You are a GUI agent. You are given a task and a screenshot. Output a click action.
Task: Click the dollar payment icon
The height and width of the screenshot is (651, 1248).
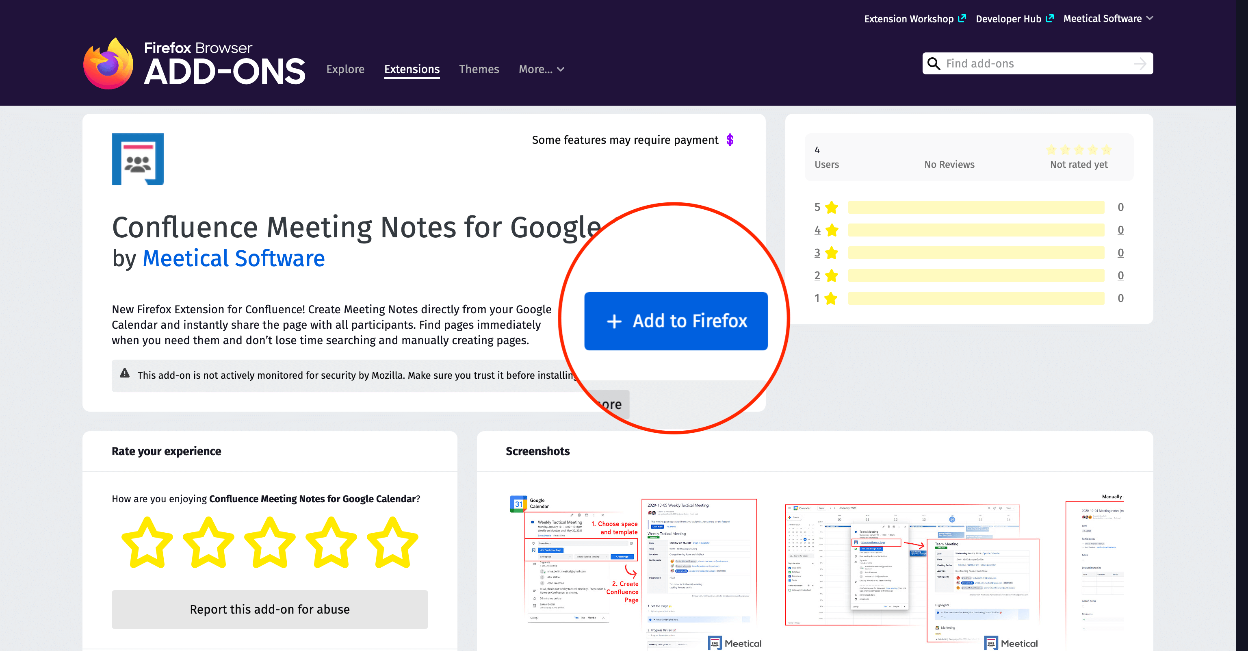coord(730,140)
